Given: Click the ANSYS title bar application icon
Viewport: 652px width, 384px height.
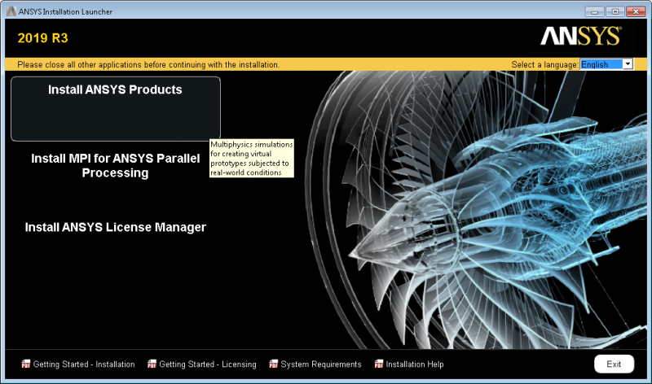Looking at the screenshot, I should tap(11, 11).
